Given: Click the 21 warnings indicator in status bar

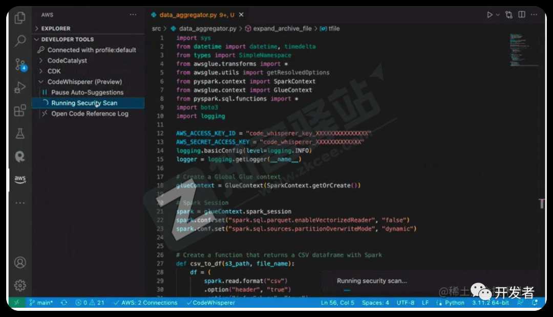Looking at the screenshot, I should 97,302.
